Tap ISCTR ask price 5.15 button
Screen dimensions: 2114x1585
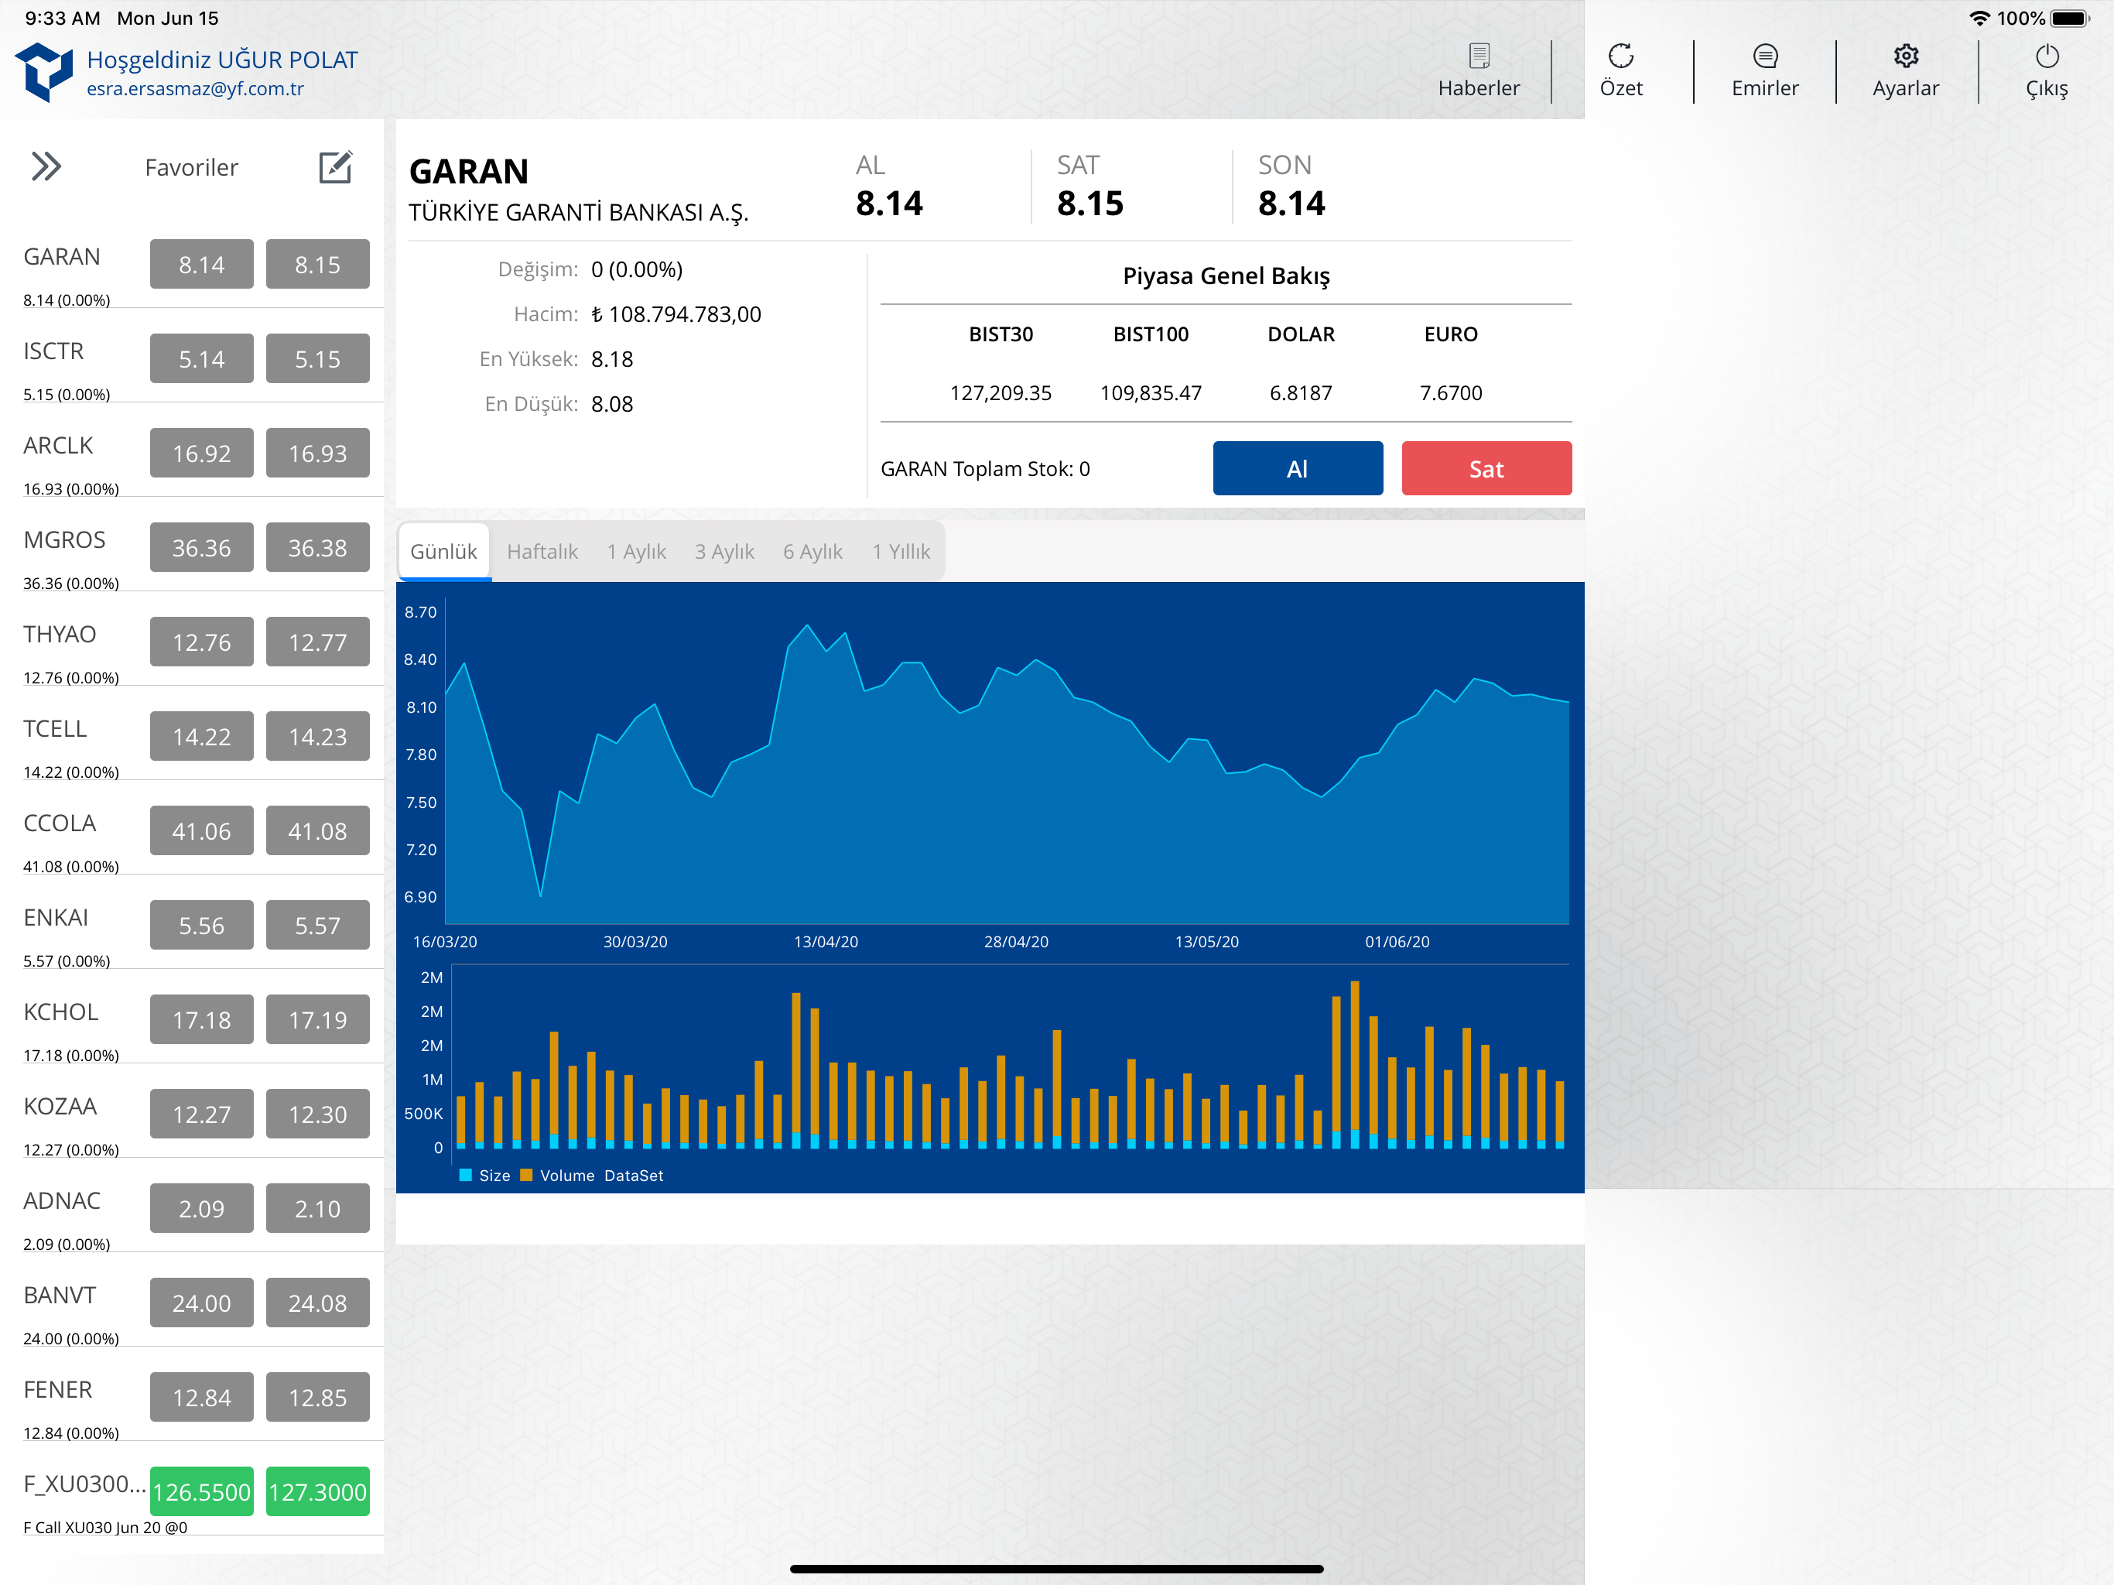(x=317, y=358)
